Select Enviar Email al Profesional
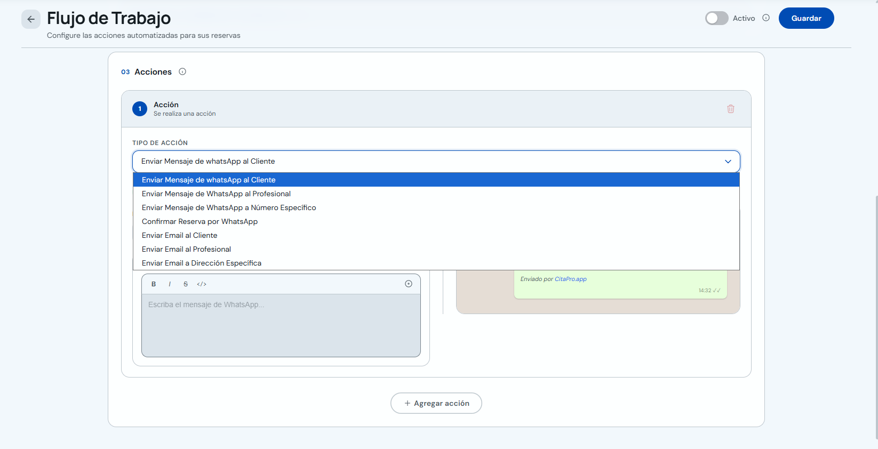878x449 pixels. click(436, 249)
